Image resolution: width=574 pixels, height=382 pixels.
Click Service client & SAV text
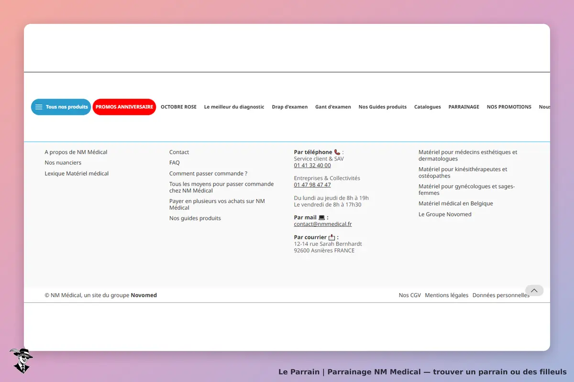(x=319, y=159)
